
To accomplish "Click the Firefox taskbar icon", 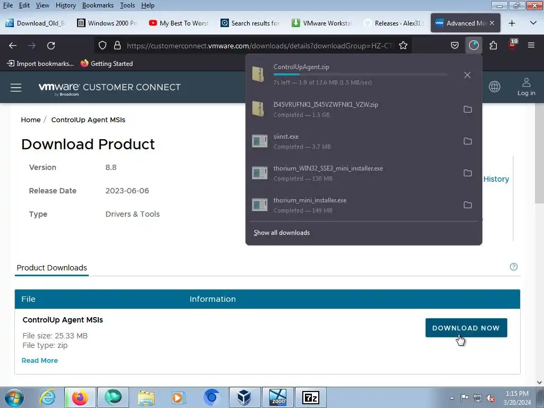I will (80, 397).
